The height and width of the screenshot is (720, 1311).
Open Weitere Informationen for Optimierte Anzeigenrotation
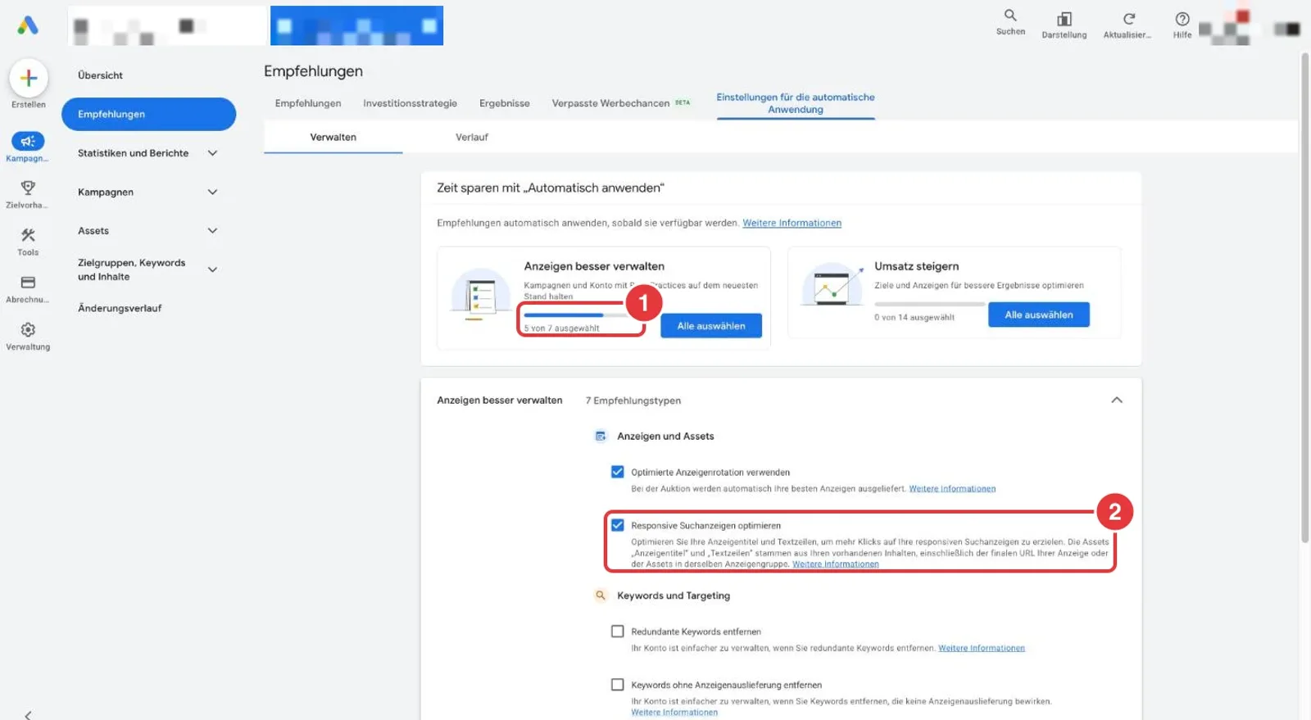pyautogui.click(x=952, y=489)
